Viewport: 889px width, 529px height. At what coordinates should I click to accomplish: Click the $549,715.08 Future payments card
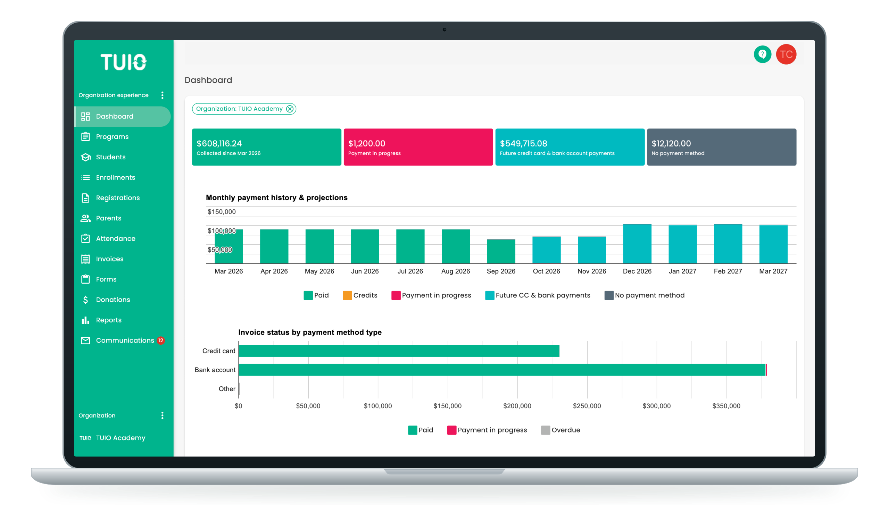(x=570, y=147)
